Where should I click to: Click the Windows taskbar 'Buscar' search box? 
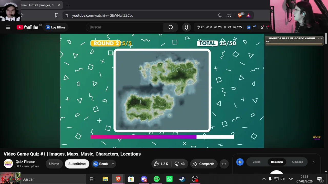coord(53,179)
